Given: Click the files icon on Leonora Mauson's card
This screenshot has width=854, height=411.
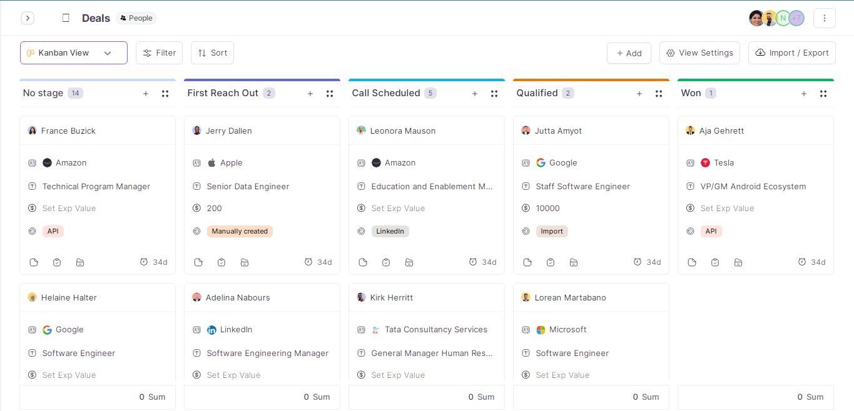Looking at the screenshot, I should click(x=409, y=262).
